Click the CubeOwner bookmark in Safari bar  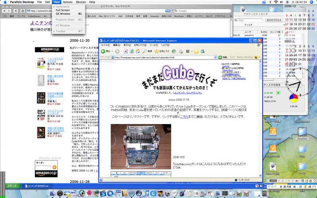click(34, 16)
